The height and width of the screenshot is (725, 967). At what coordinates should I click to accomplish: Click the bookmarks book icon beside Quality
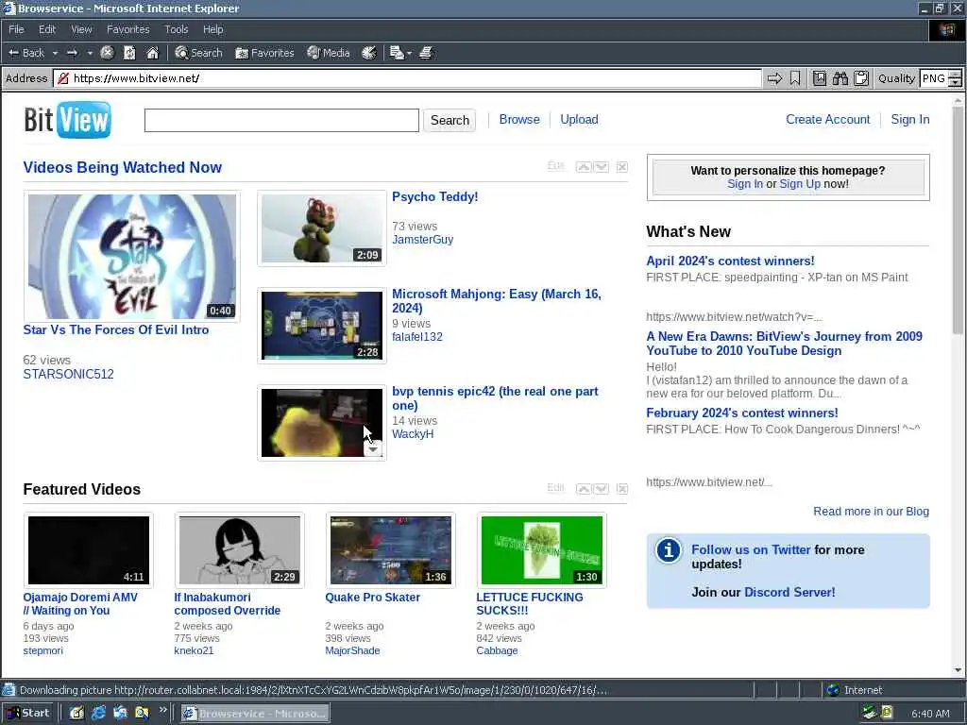(x=820, y=78)
